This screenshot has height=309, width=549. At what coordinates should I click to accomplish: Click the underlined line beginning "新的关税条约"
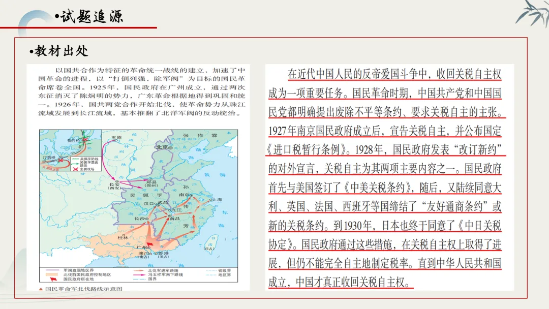point(385,225)
